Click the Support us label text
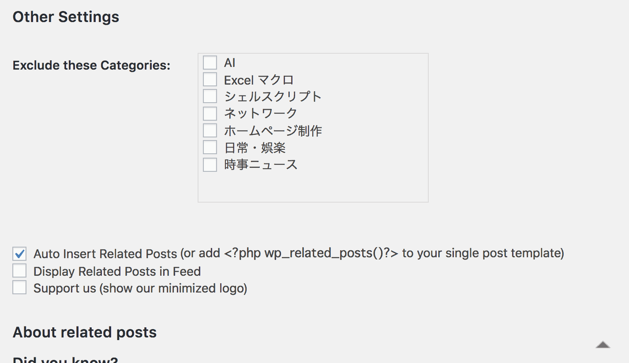 [140, 289]
